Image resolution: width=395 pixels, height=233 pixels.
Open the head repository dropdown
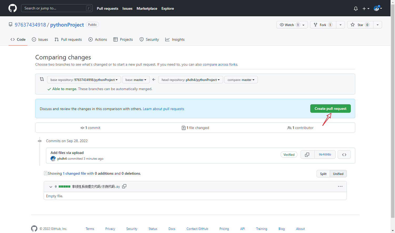coord(190,80)
